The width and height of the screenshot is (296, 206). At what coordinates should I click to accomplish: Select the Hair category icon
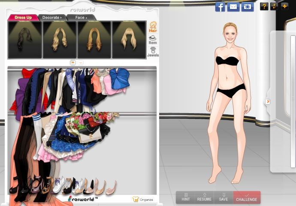pos(153,28)
